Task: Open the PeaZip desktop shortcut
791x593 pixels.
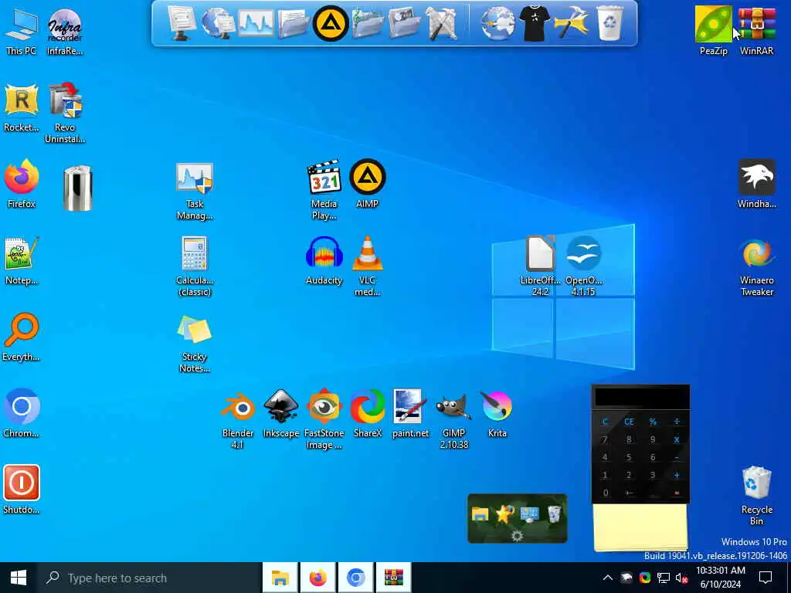Action: 713,31
